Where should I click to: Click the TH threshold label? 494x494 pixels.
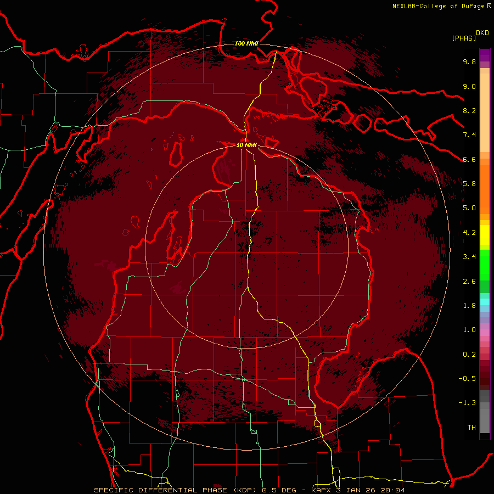point(471,427)
